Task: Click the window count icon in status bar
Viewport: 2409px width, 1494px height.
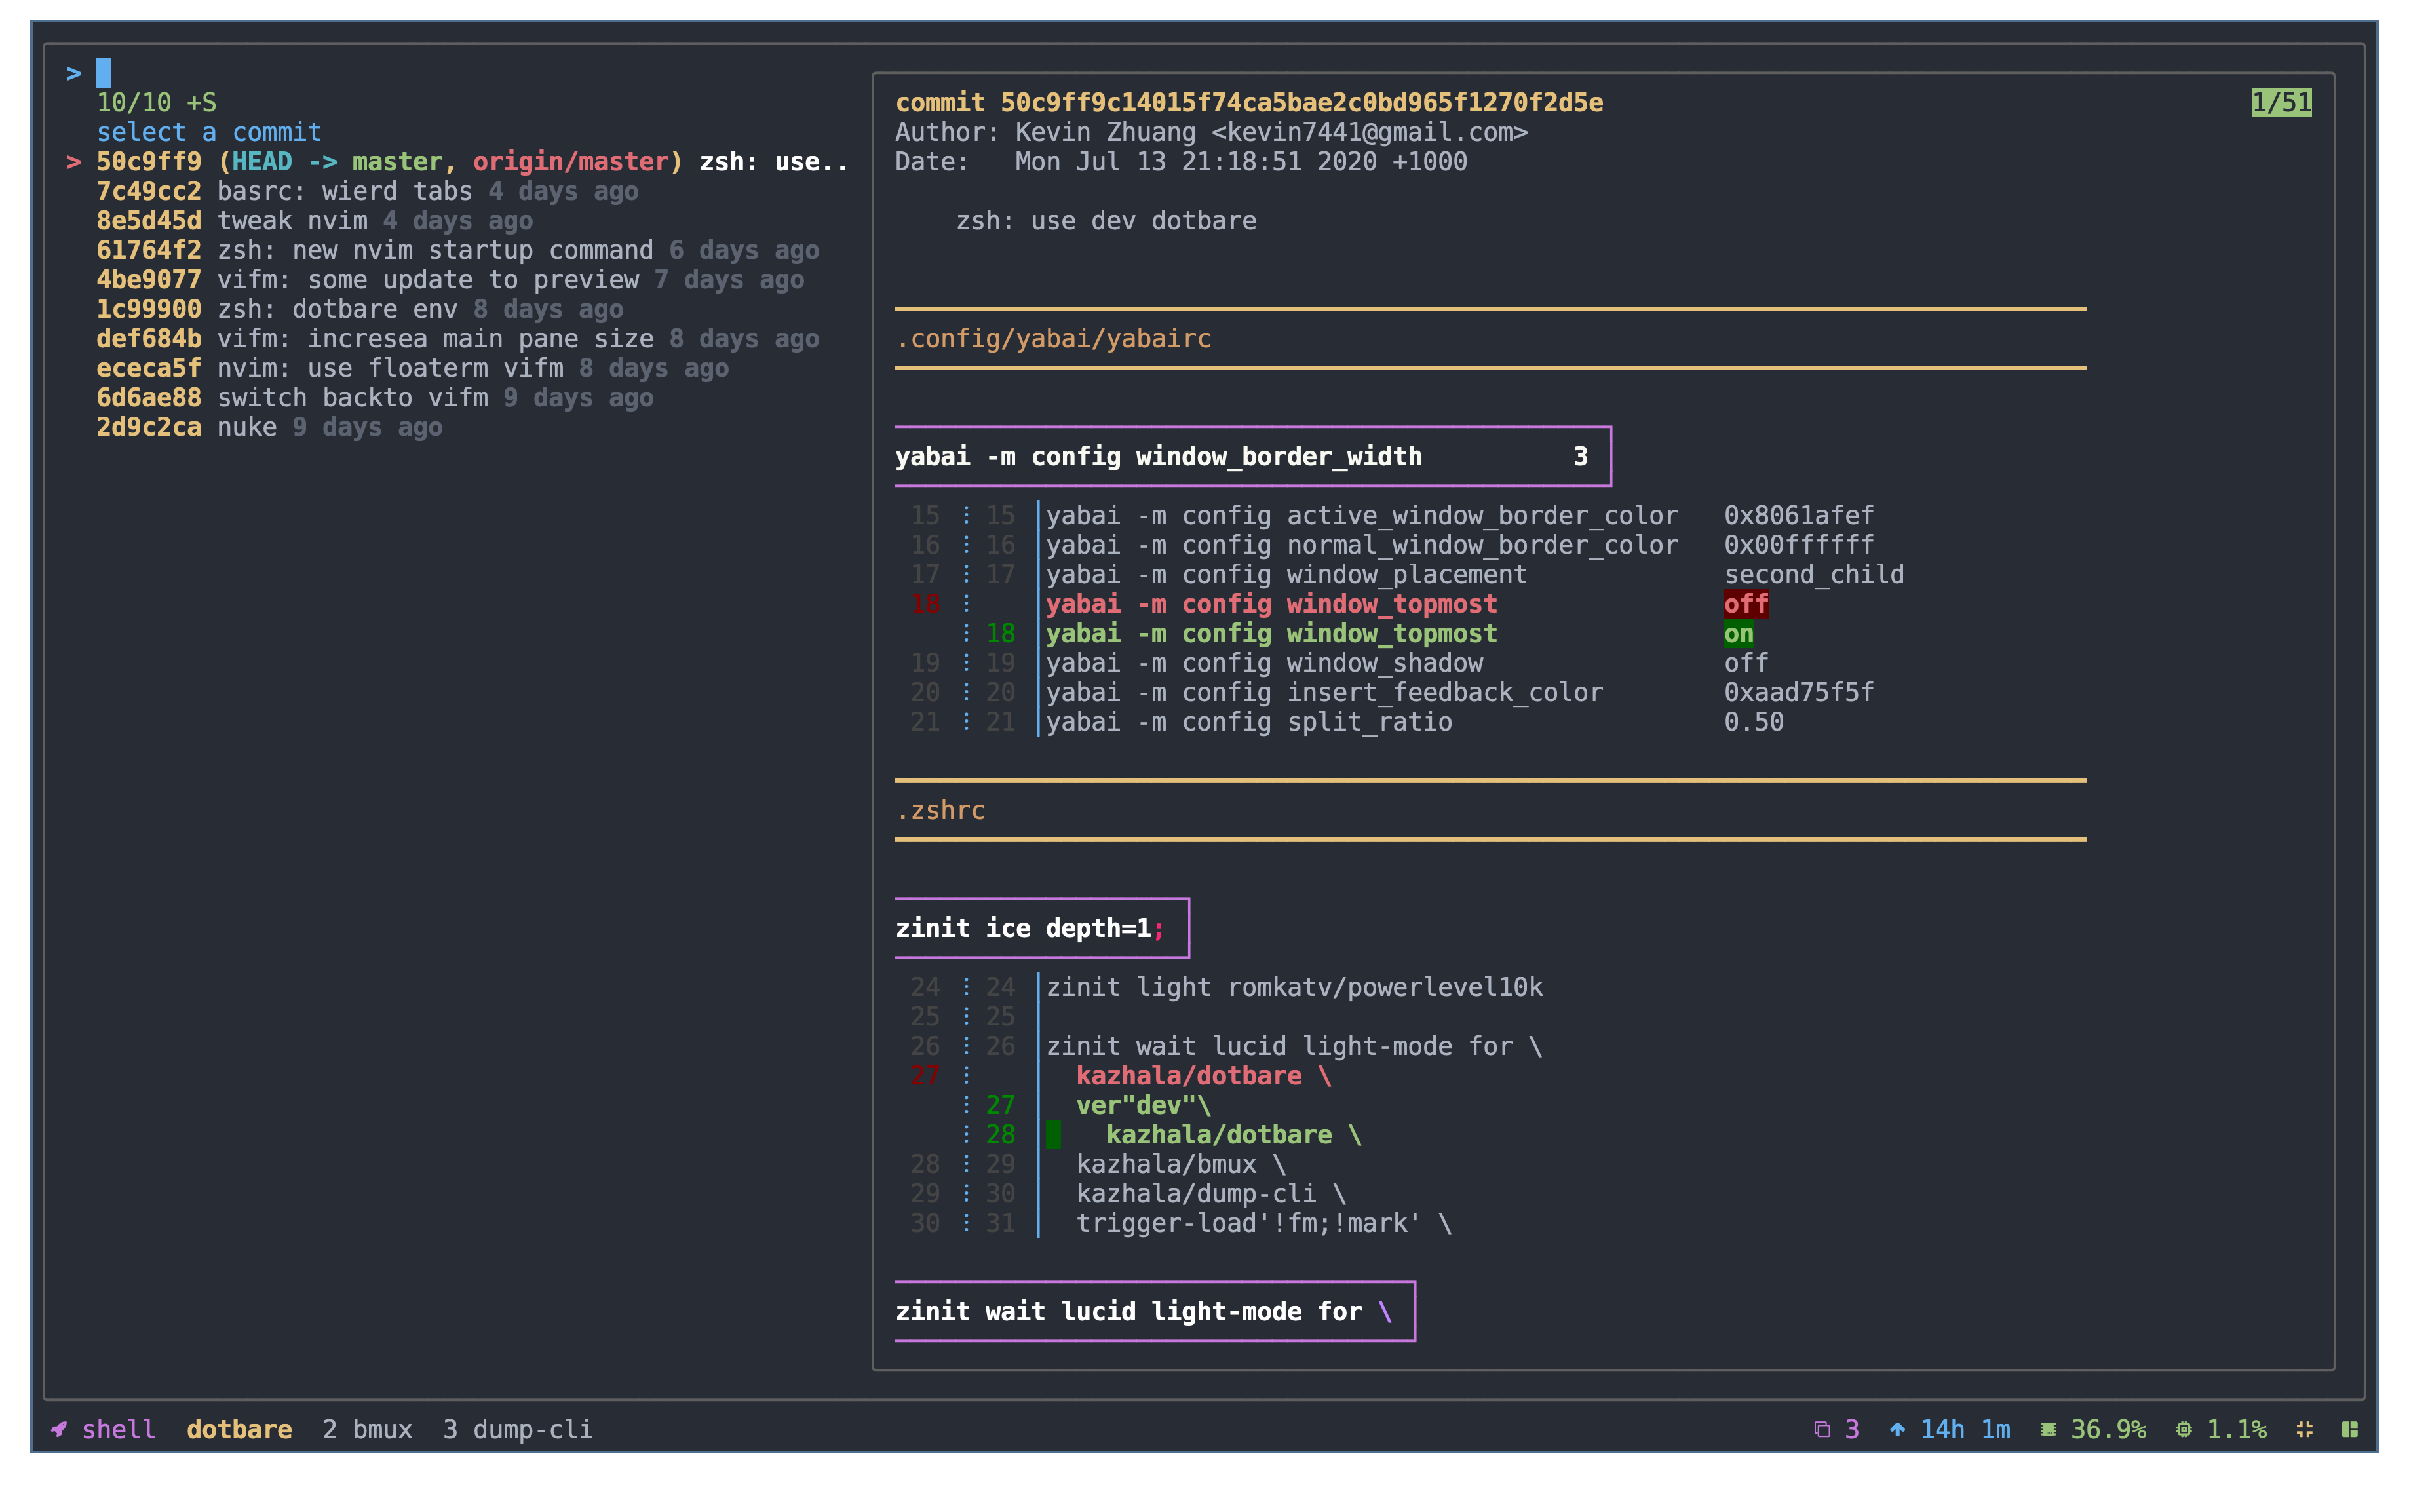Action: (x=1821, y=1428)
